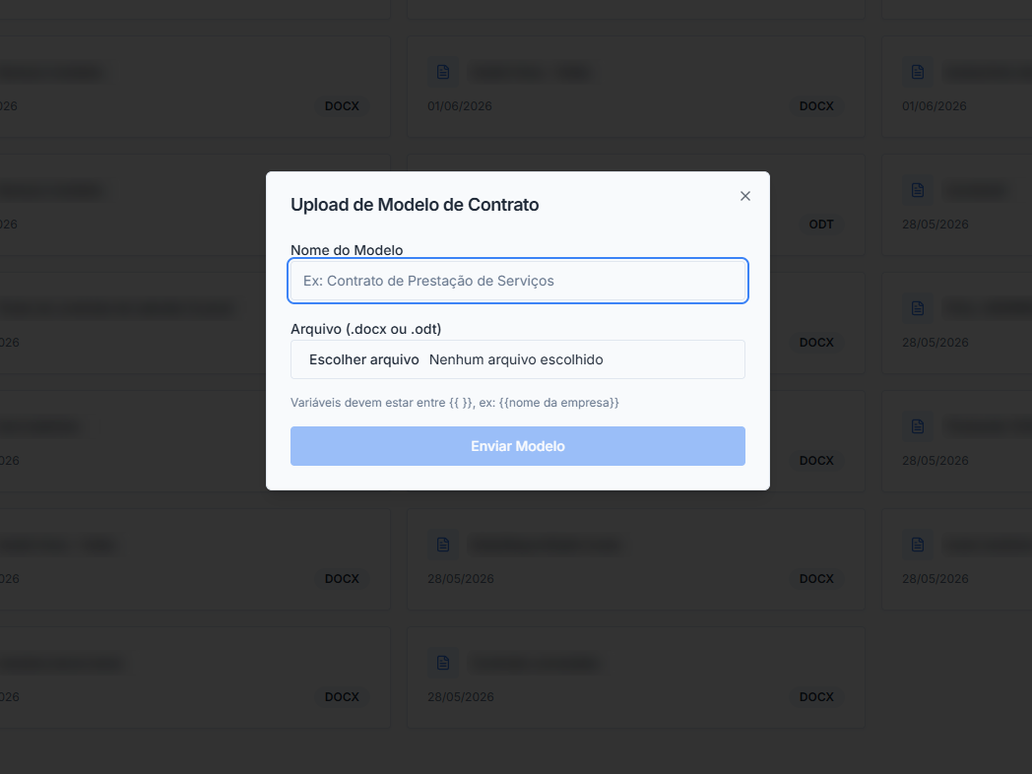Focus the Nome do Modelo input field
1032x774 pixels.
[x=518, y=281]
